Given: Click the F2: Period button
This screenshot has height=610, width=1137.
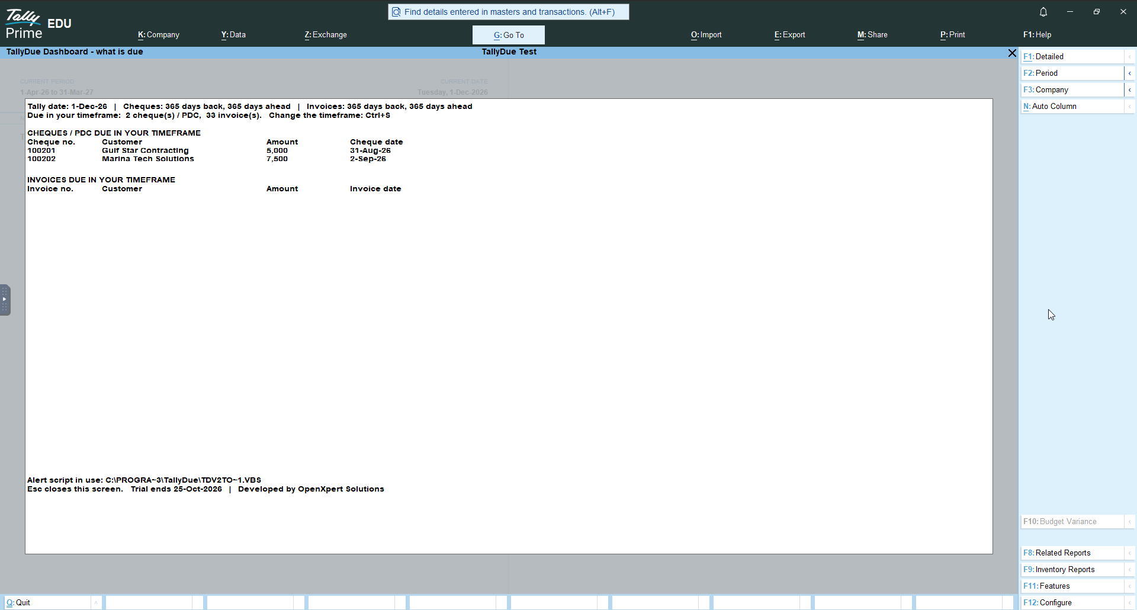Looking at the screenshot, I should (1072, 73).
